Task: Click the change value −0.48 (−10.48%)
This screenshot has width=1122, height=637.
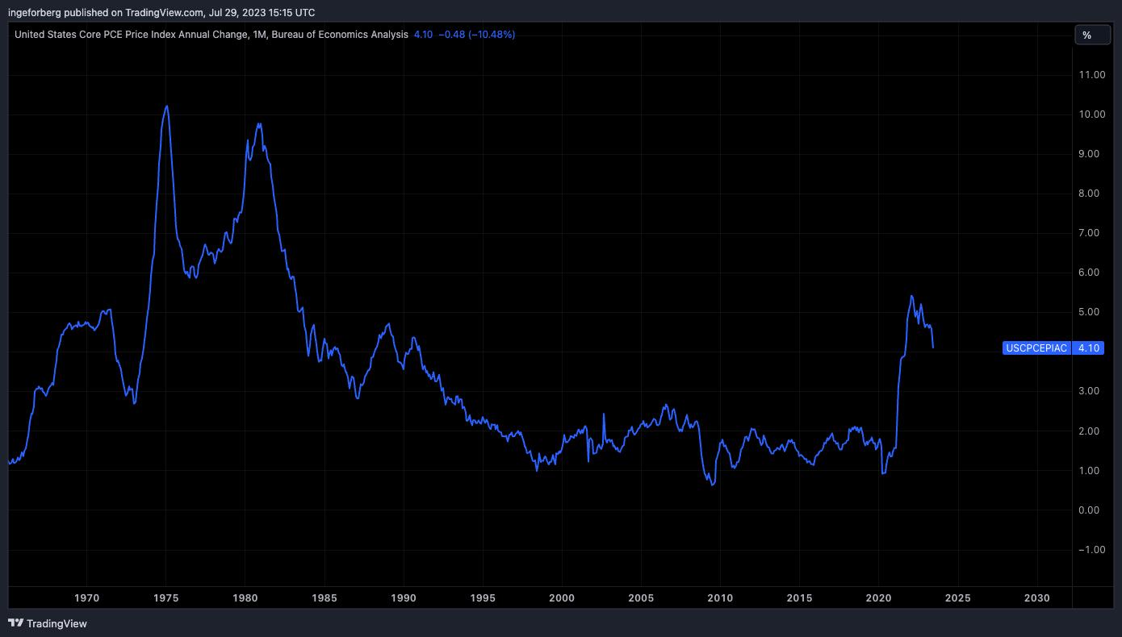Action: 477,35
